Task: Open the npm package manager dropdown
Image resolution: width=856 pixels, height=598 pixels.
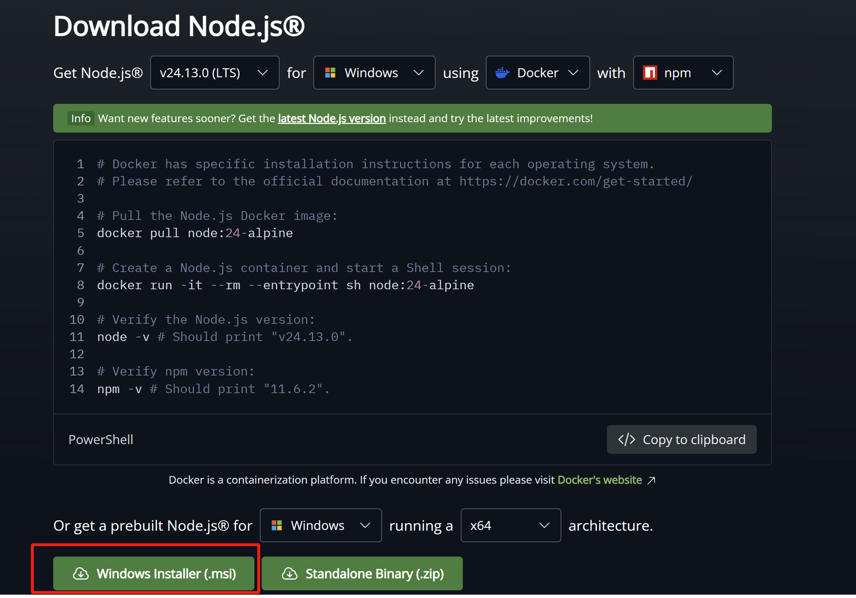Action: [x=683, y=73]
